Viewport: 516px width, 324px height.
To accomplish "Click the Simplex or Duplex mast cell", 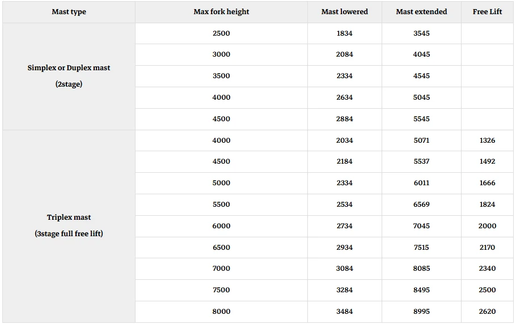I will tap(69, 76).
